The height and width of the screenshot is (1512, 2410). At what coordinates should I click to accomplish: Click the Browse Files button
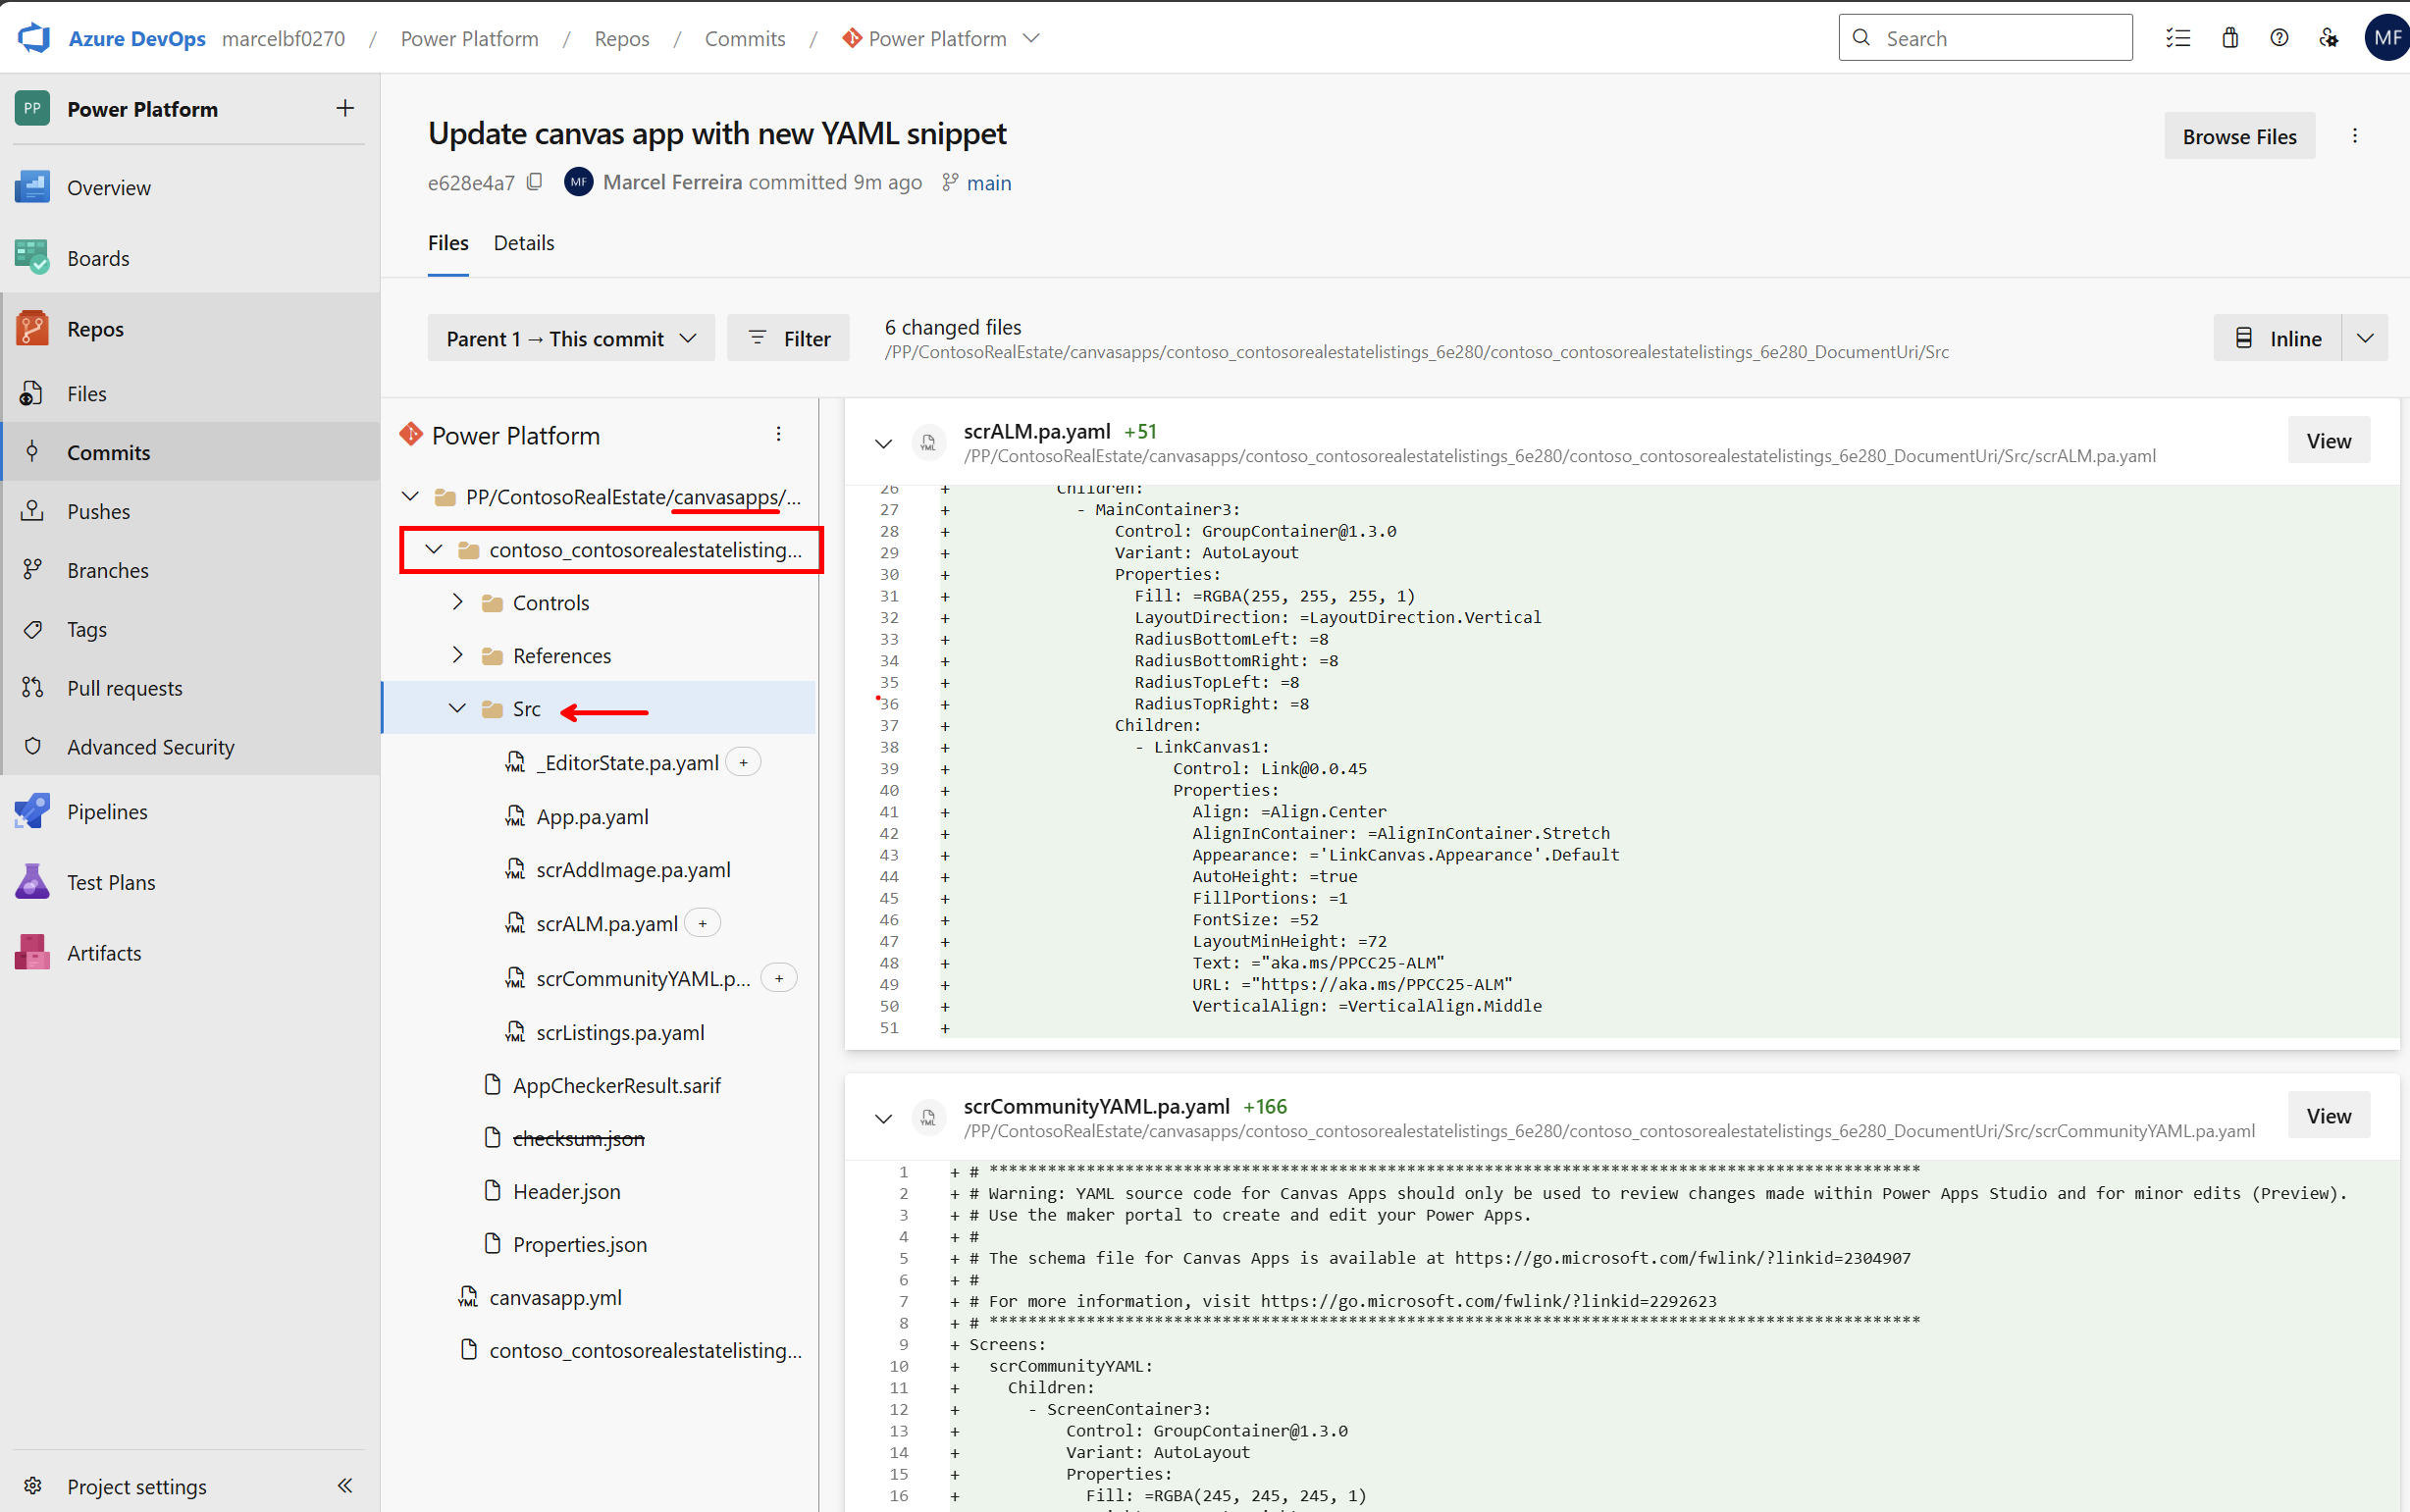2238,135
